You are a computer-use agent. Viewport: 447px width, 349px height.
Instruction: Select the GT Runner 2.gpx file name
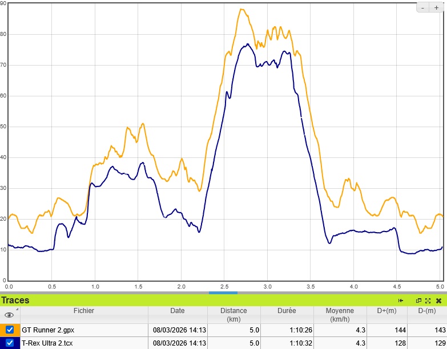[x=48, y=330]
